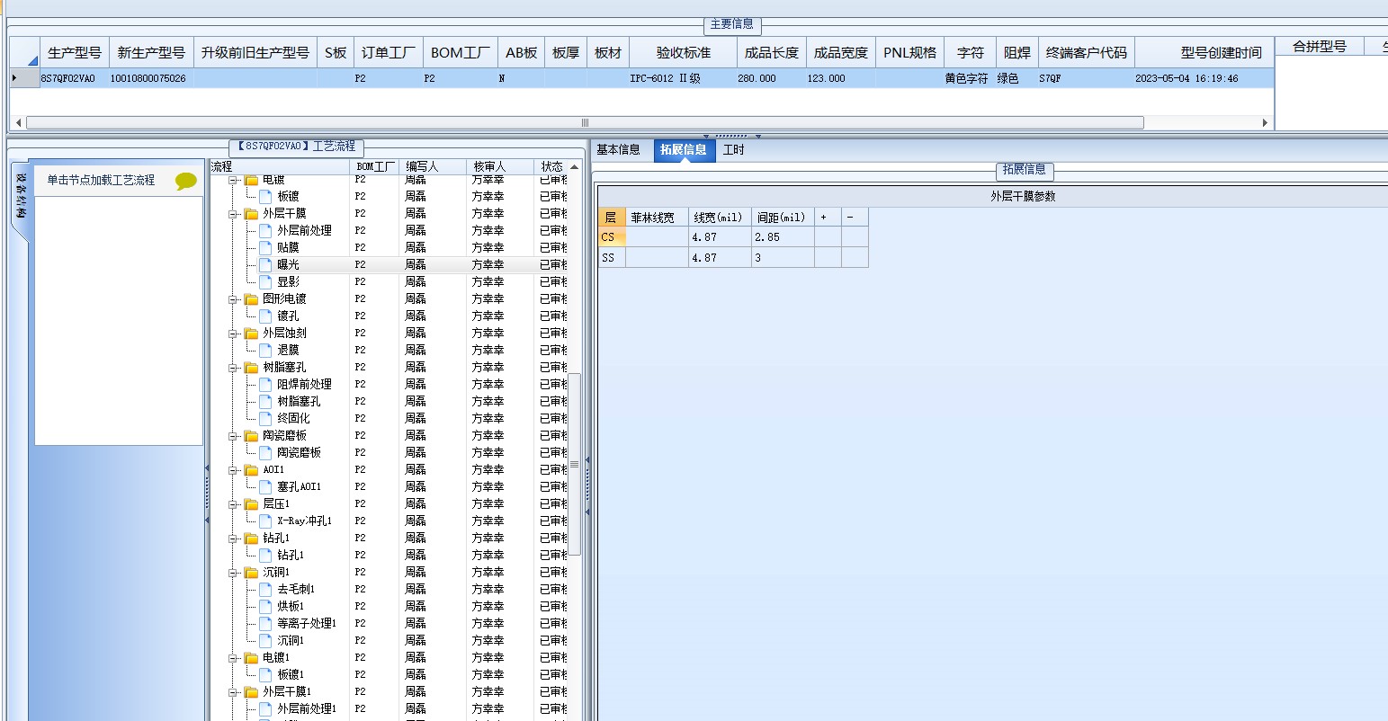The image size is (1388, 721).
Task: Click the 核审人 column header
Action: click(x=500, y=166)
